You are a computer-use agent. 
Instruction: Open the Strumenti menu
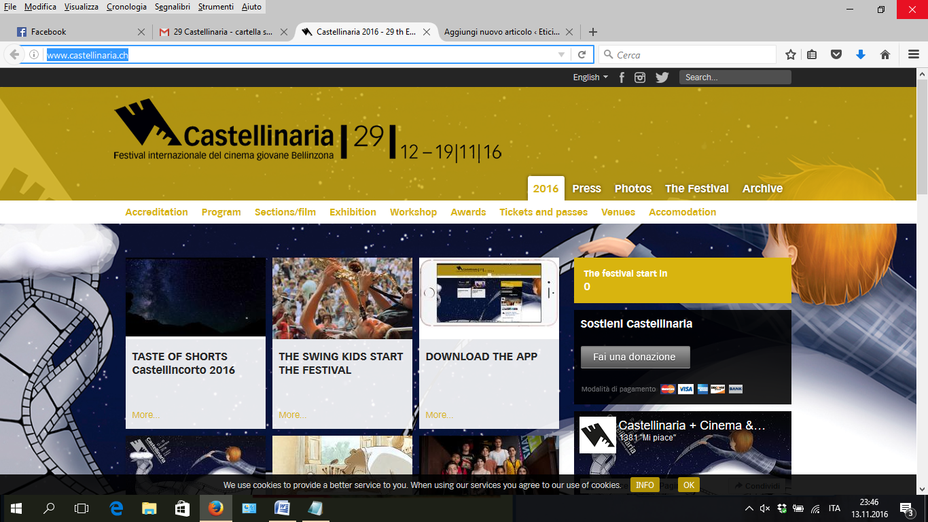click(216, 7)
